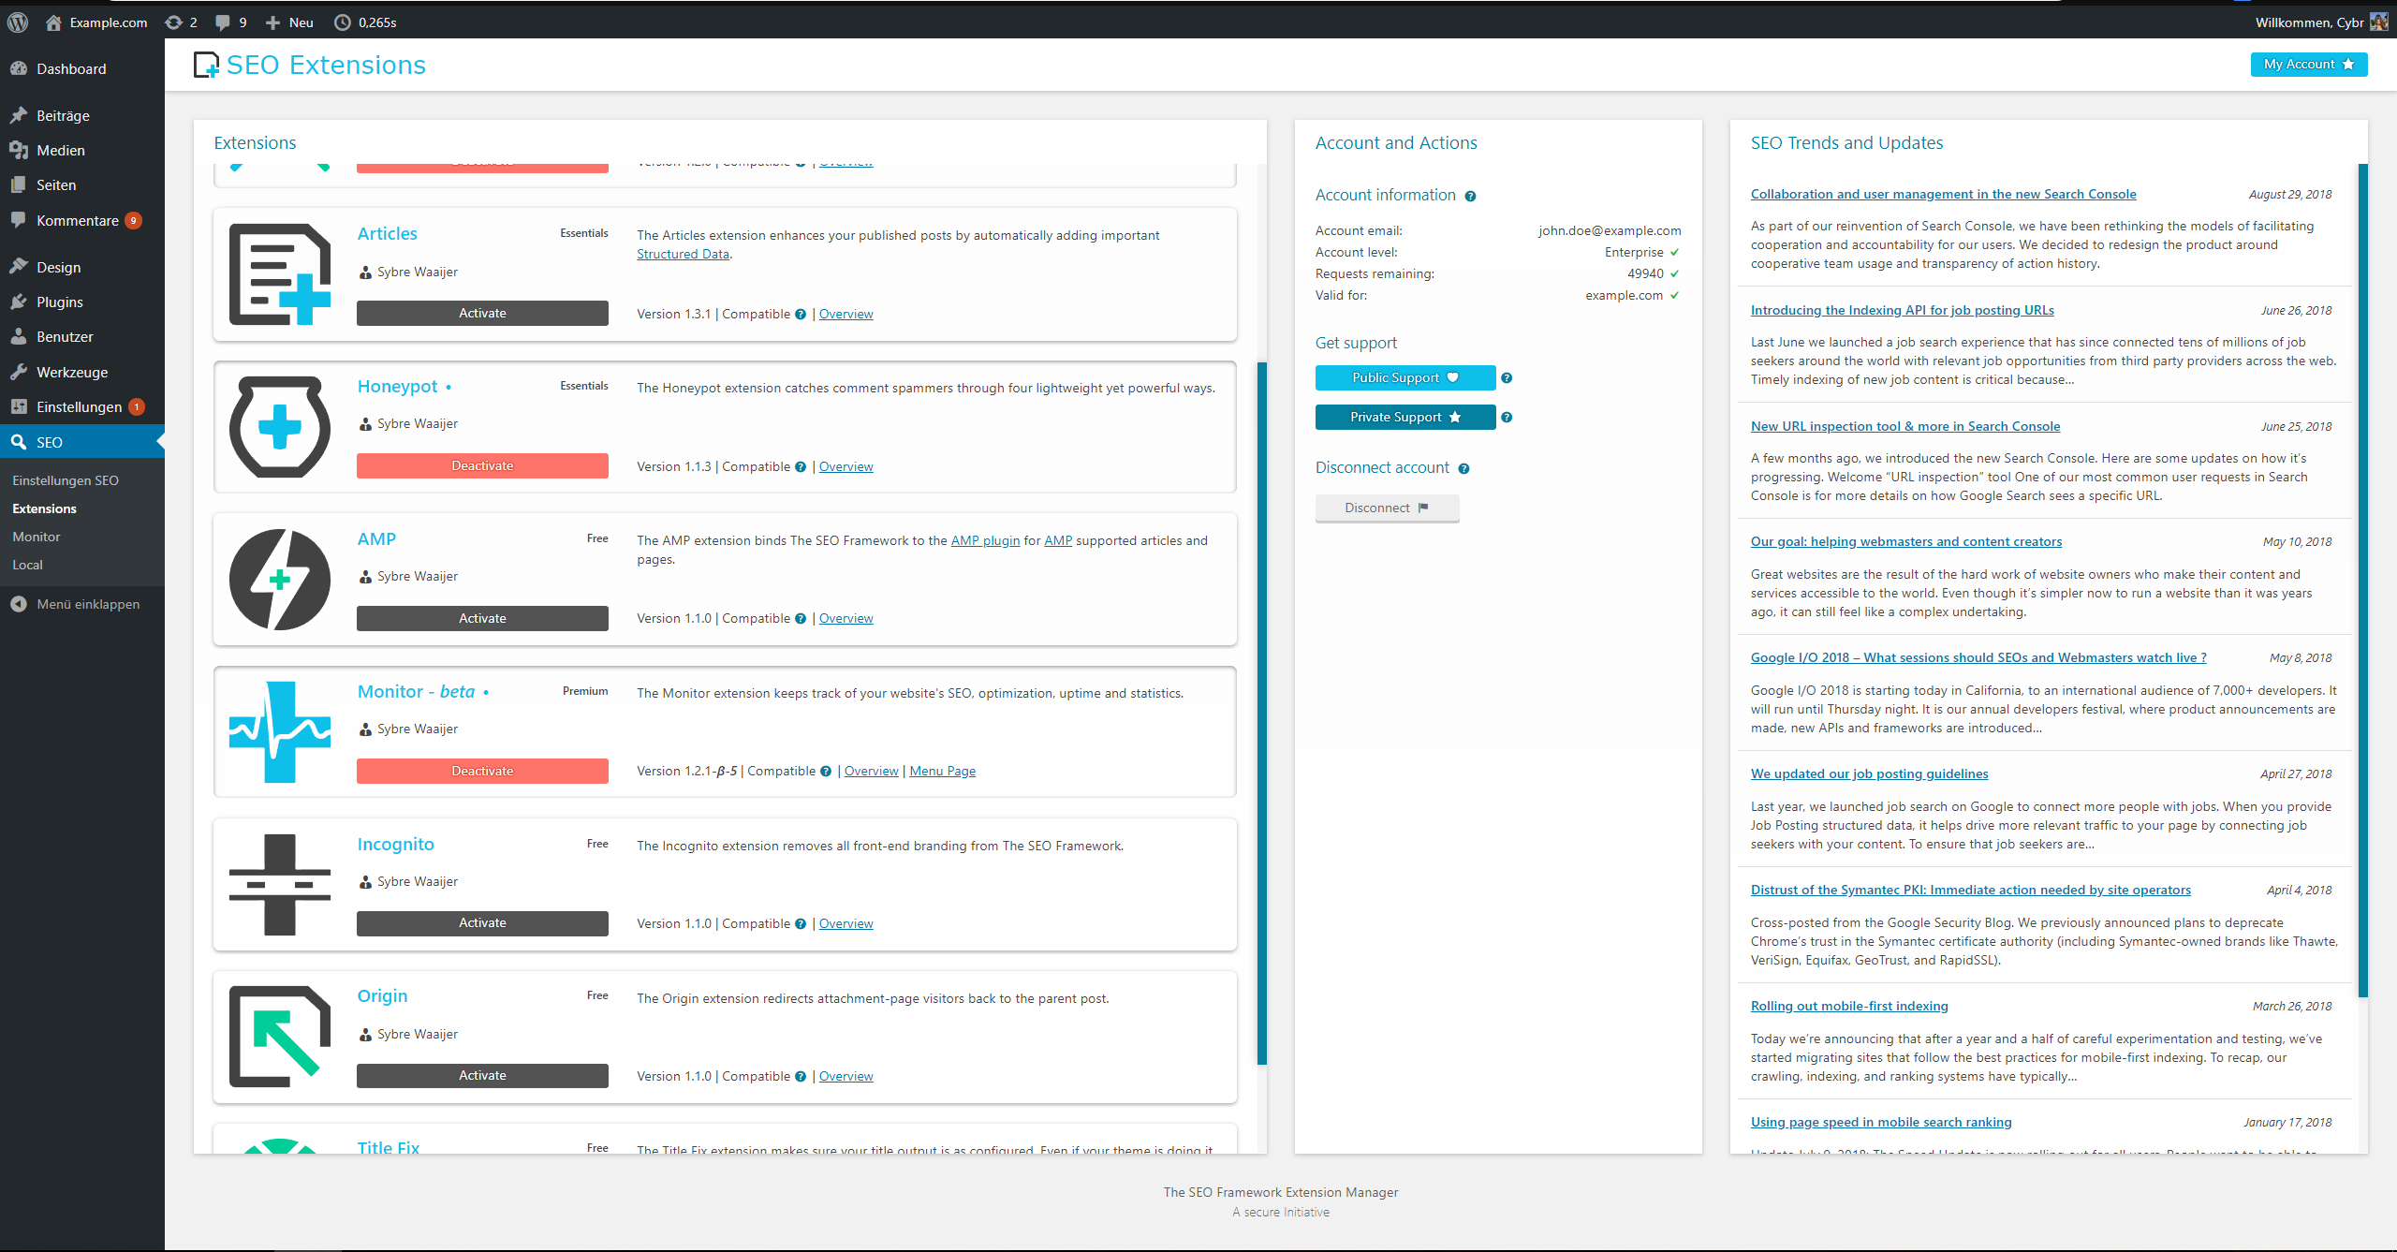Click help icon beside Account information

click(x=1470, y=196)
